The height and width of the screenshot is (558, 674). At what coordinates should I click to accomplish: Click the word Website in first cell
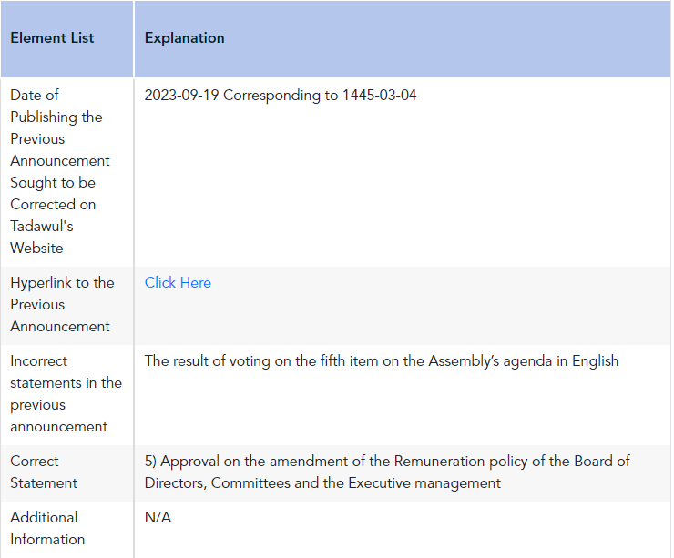(x=36, y=249)
